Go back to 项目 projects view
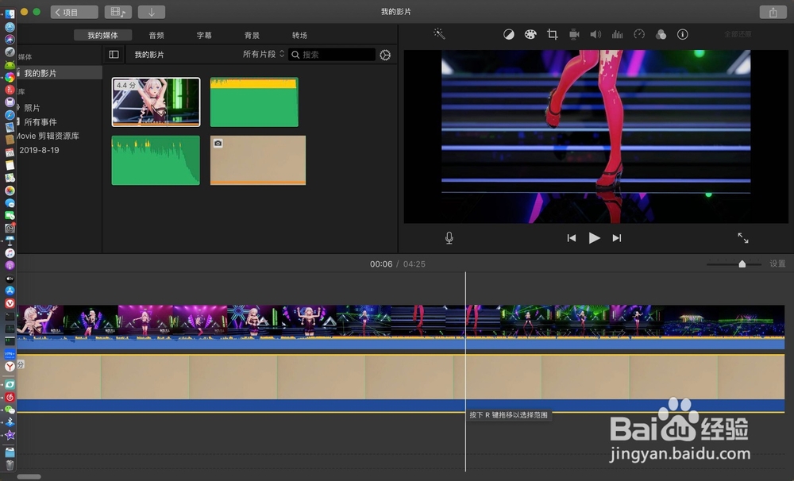This screenshot has height=481, width=794. (x=74, y=12)
